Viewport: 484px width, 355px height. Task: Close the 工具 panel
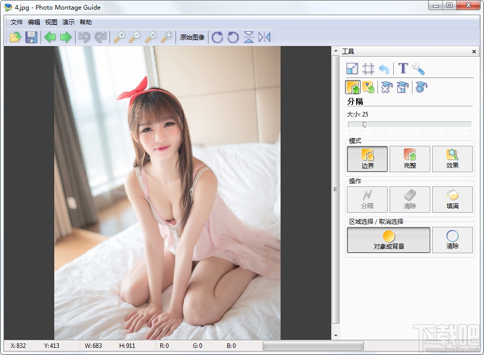click(474, 52)
